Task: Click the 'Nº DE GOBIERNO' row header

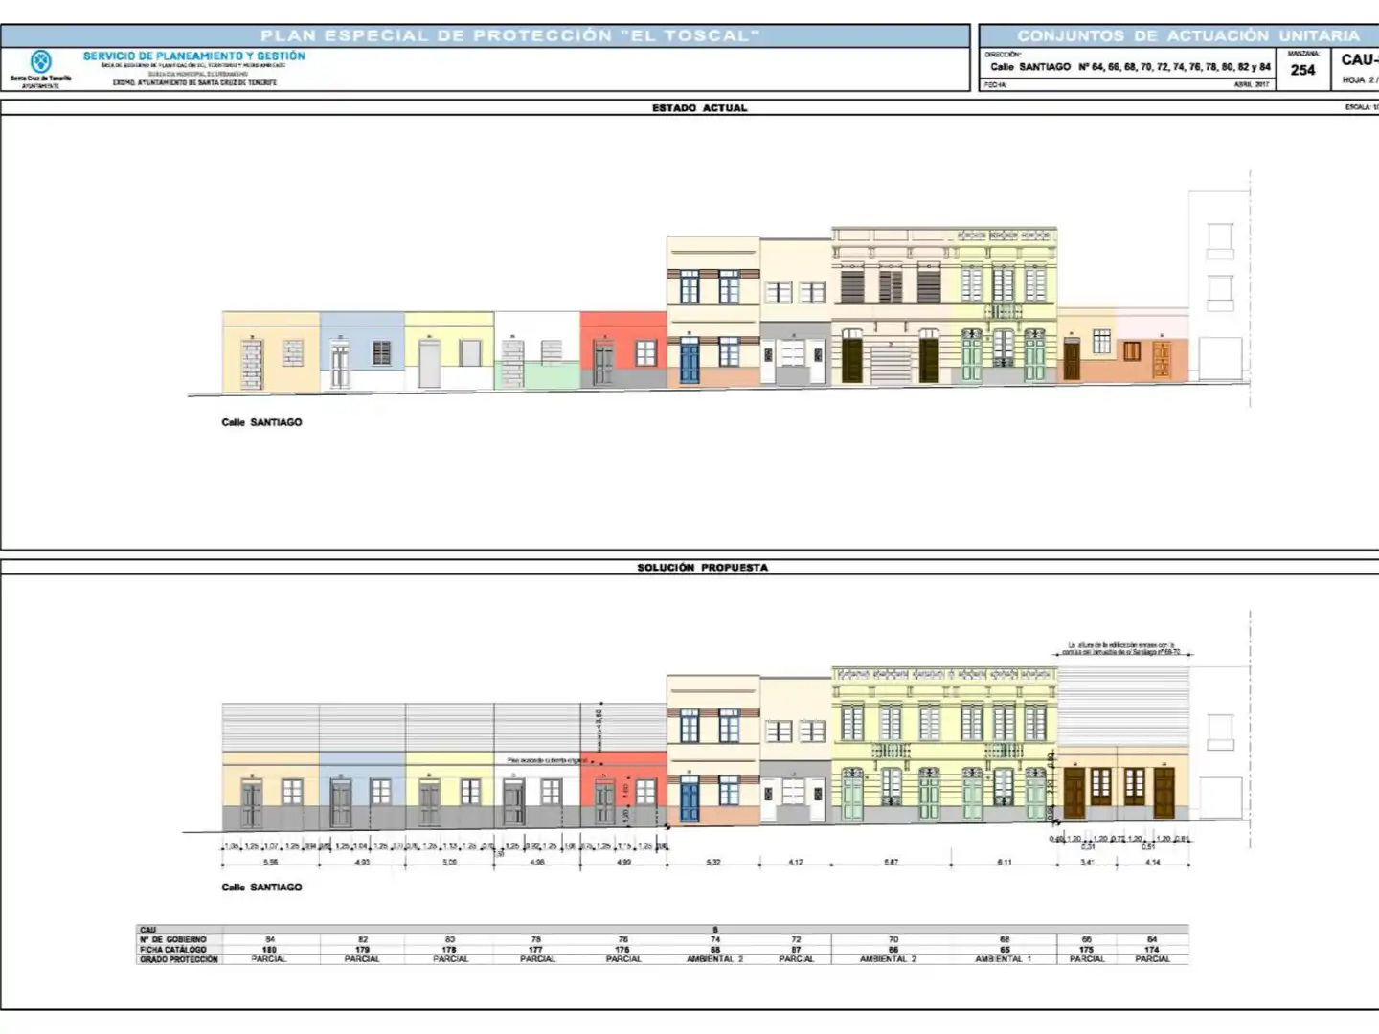Action: [172, 940]
